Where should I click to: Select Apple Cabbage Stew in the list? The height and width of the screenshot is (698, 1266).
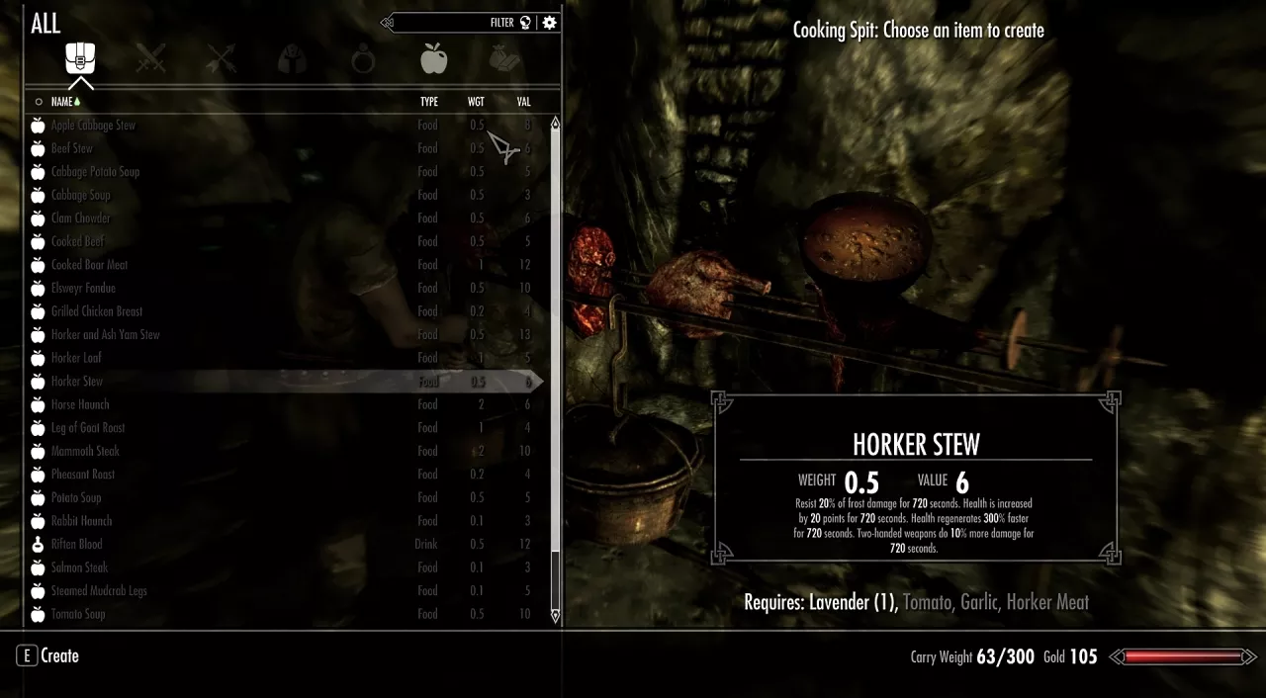(x=286, y=126)
